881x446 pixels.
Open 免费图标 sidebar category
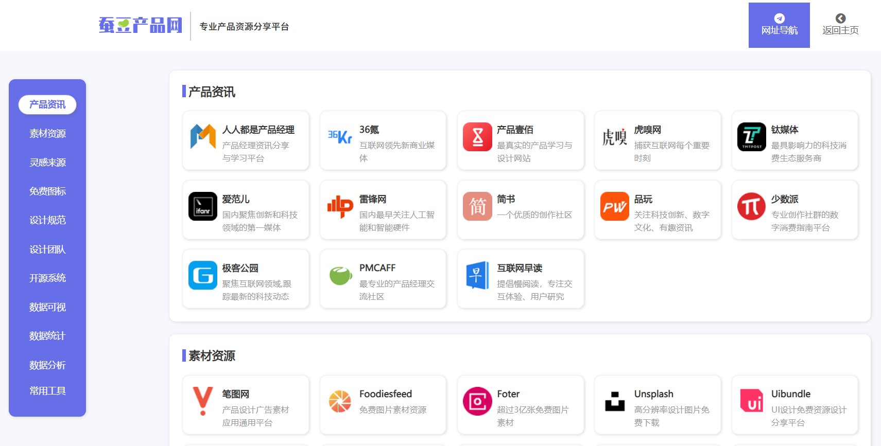tap(47, 191)
